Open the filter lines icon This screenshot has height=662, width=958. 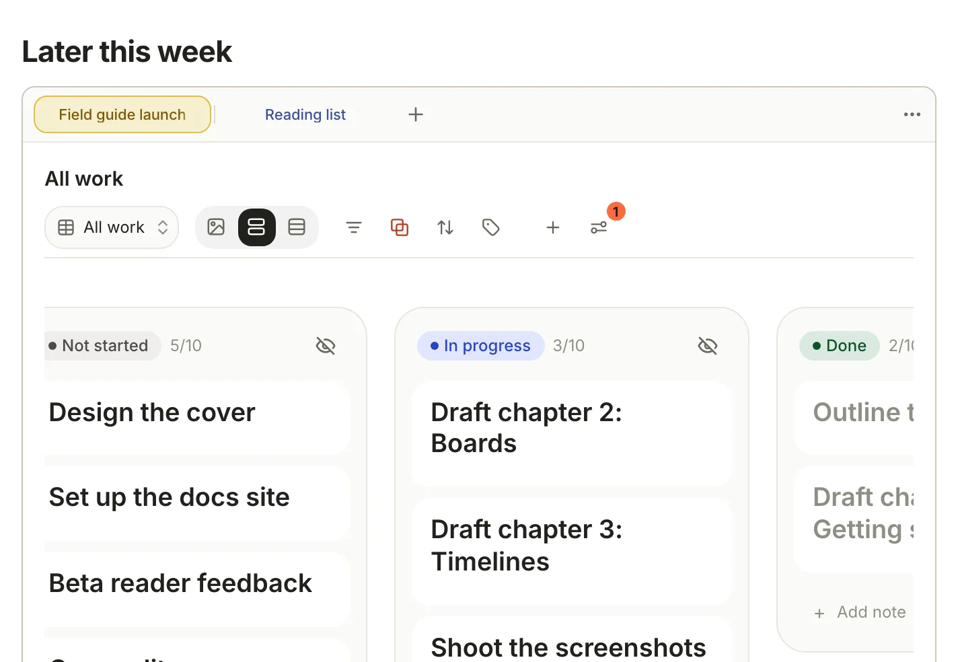coord(354,227)
